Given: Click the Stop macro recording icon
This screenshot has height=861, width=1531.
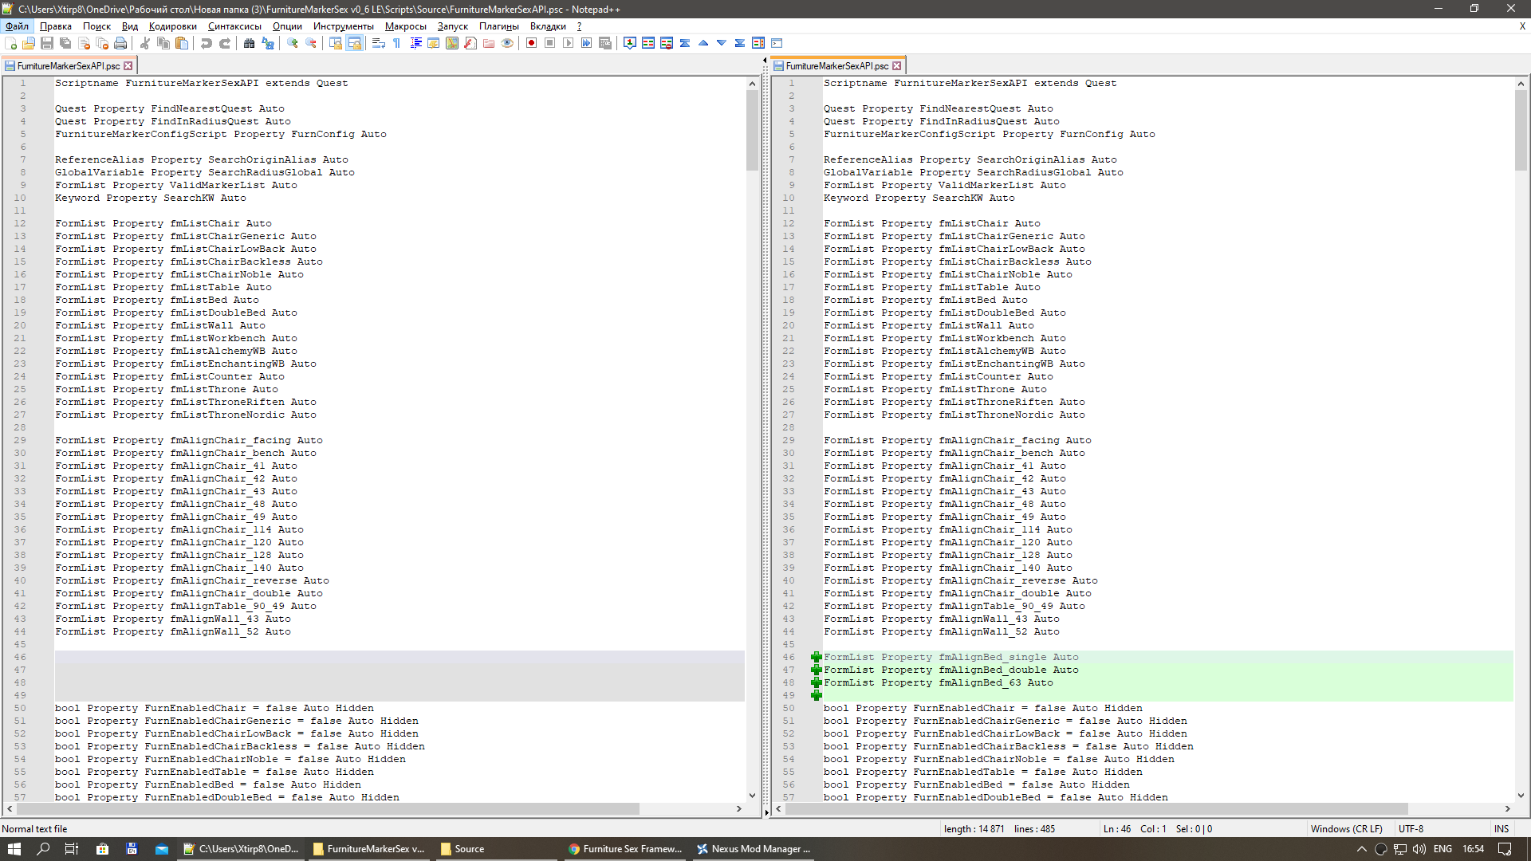Looking at the screenshot, I should click(x=550, y=43).
